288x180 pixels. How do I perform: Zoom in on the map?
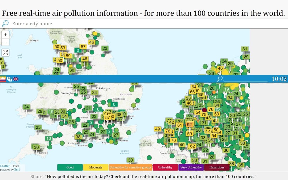point(5,35)
